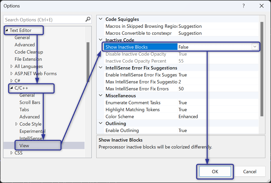The height and width of the screenshot is (183, 271).
Task: Collapse the Code Squiggles section
Action: 100,19
